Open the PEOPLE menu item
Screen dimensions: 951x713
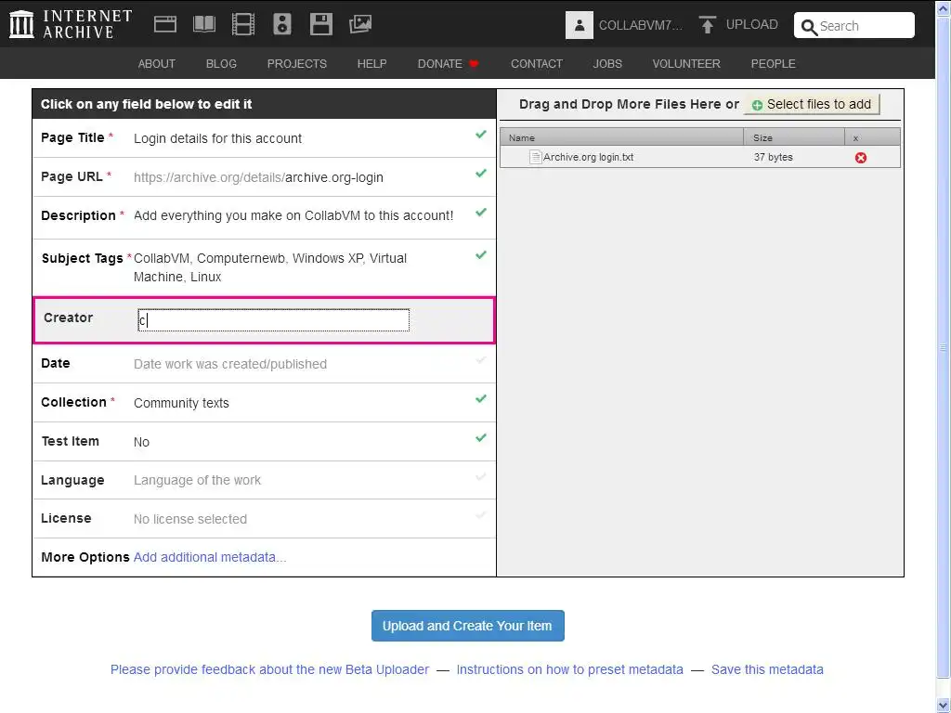click(x=774, y=64)
